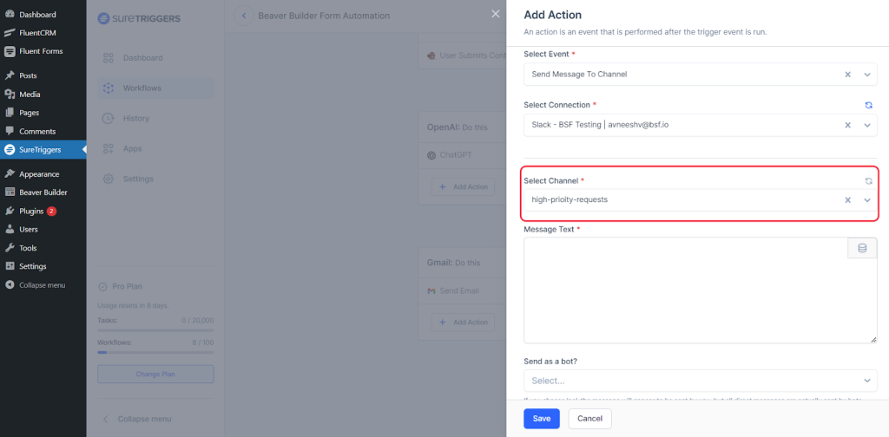Save the Slack action
The image size is (889, 437).
tap(542, 418)
